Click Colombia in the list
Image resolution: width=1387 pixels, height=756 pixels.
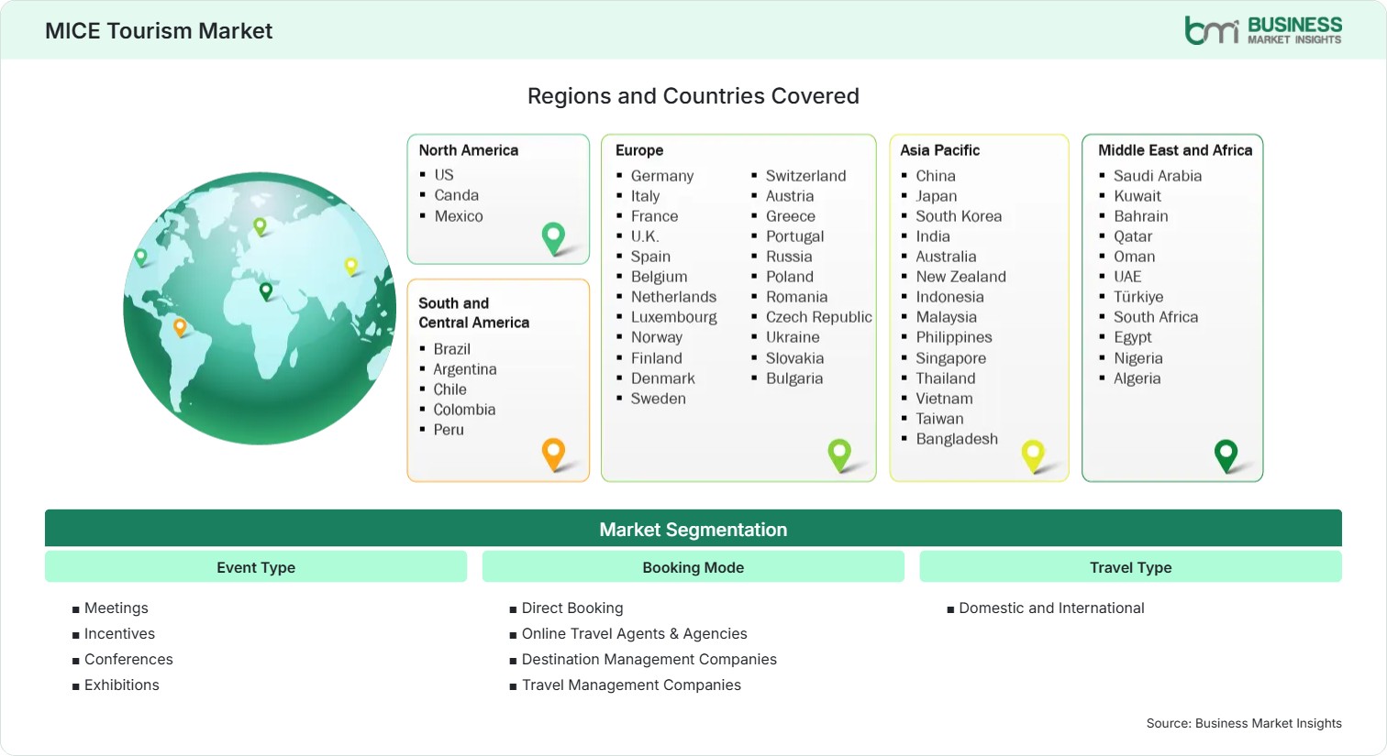coord(464,410)
